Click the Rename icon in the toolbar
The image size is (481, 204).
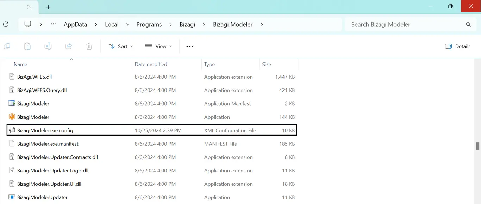(x=48, y=46)
